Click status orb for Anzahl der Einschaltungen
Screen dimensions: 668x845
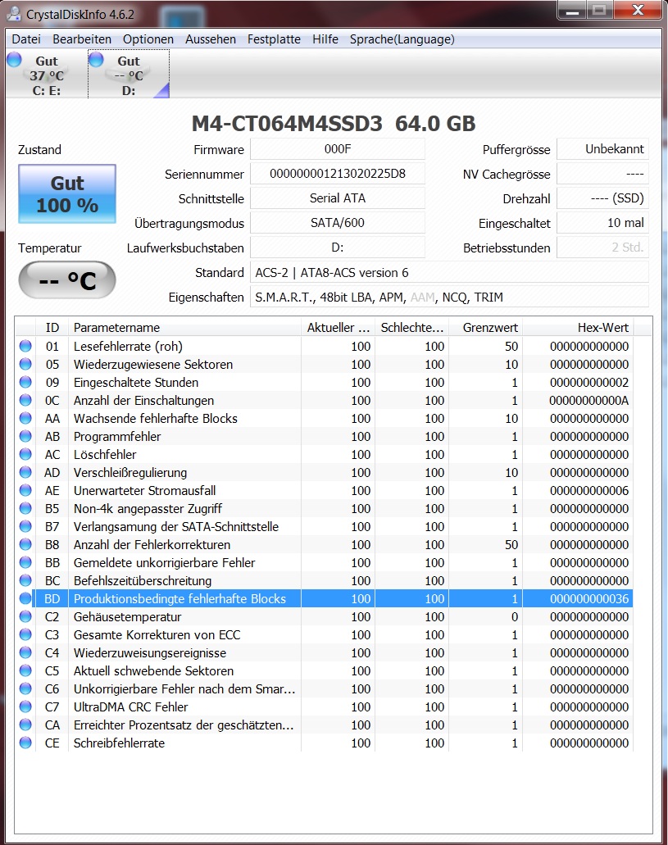(25, 400)
